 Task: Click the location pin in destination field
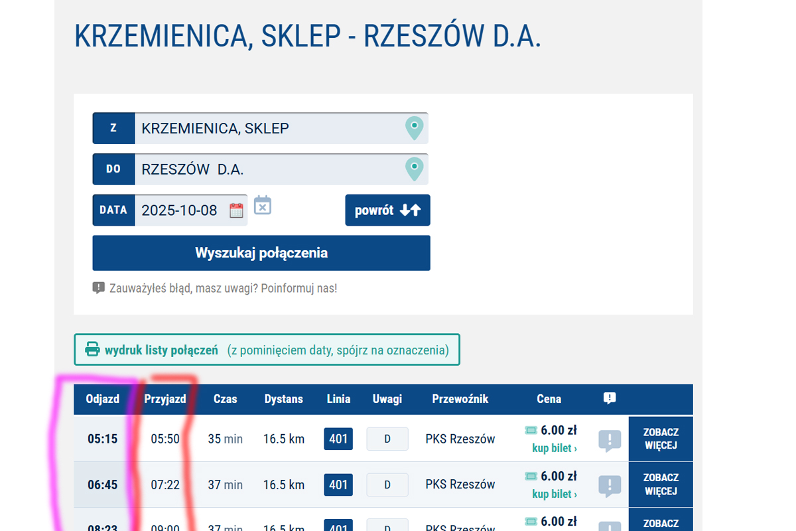point(414,169)
